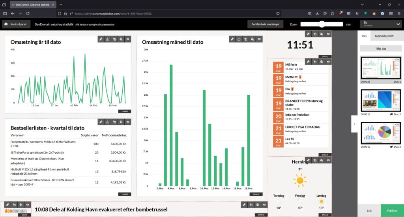Click the LUKKET PGA TEMADAG calendar entry
This screenshot has width=404, height=217.
tap(301, 130)
